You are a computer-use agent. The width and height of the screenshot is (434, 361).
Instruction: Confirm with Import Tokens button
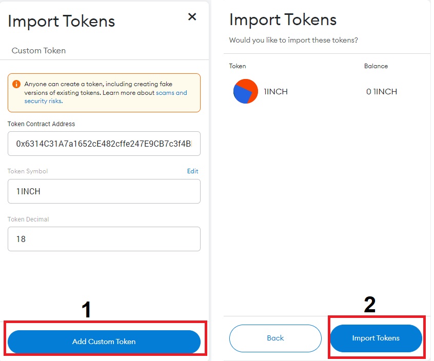pos(376,338)
